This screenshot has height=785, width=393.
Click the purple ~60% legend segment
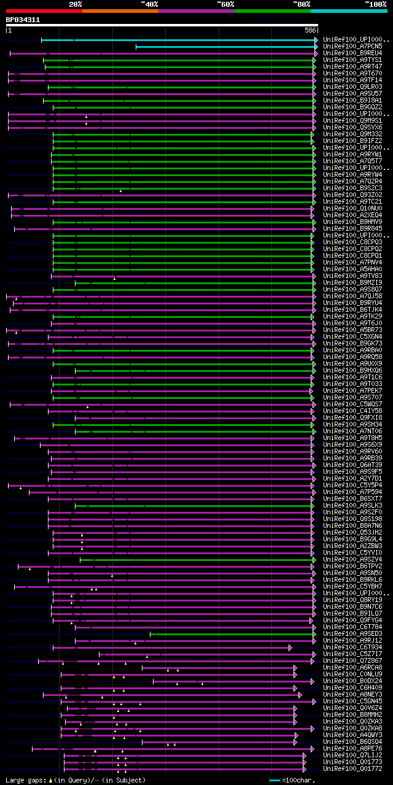pos(196,11)
